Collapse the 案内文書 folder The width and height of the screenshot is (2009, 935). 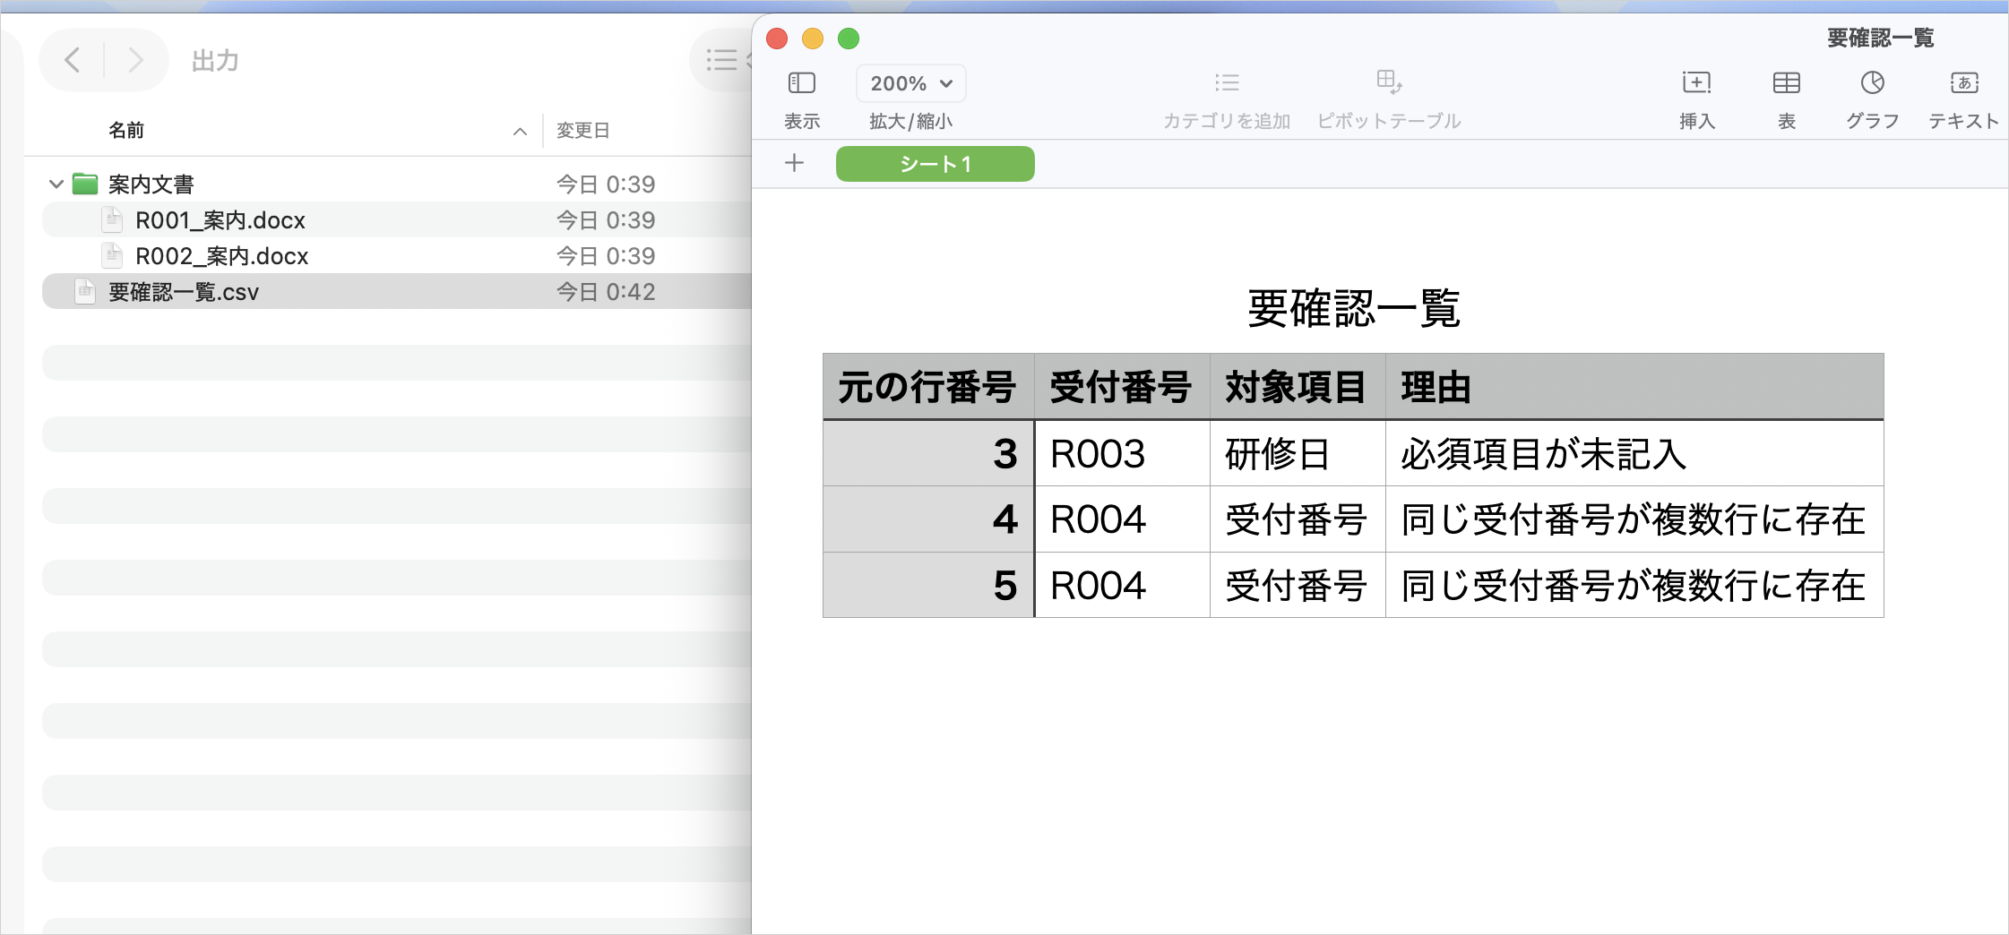pos(56,184)
